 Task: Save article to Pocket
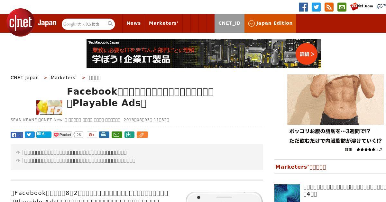point(63,135)
